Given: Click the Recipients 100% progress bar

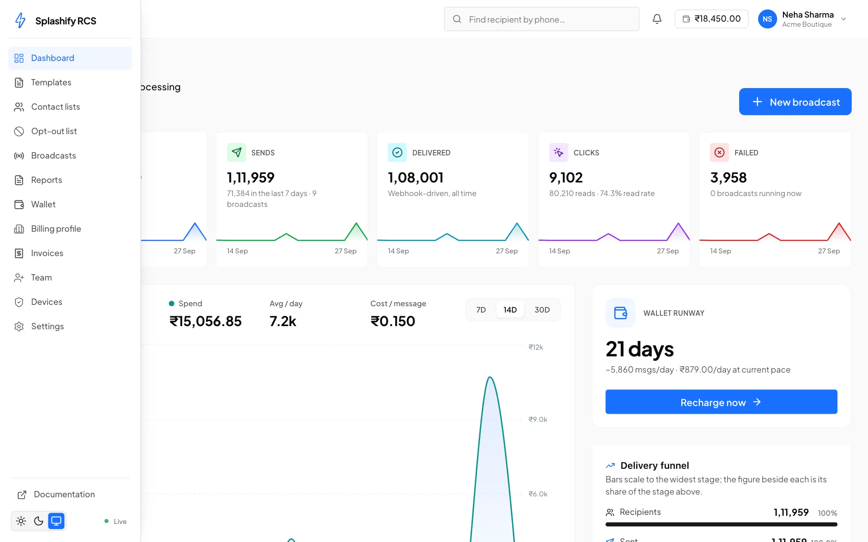Looking at the screenshot, I should tap(721, 524).
